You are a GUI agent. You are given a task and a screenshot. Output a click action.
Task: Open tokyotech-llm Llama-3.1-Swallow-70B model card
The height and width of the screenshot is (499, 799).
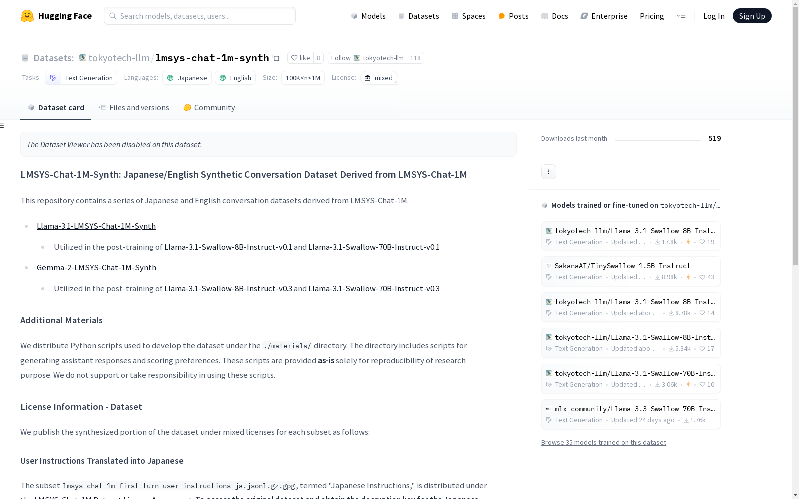pyautogui.click(x=631, y=379)
